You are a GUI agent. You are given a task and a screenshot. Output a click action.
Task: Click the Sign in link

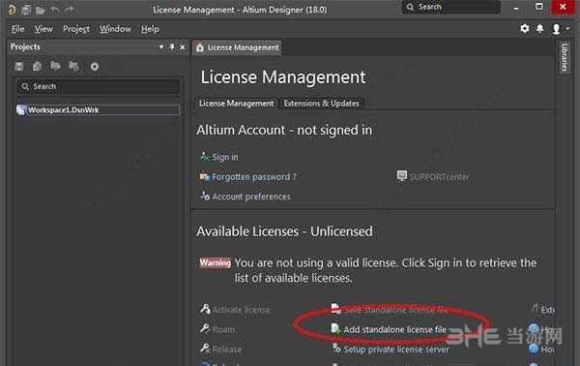coord(225,157)
